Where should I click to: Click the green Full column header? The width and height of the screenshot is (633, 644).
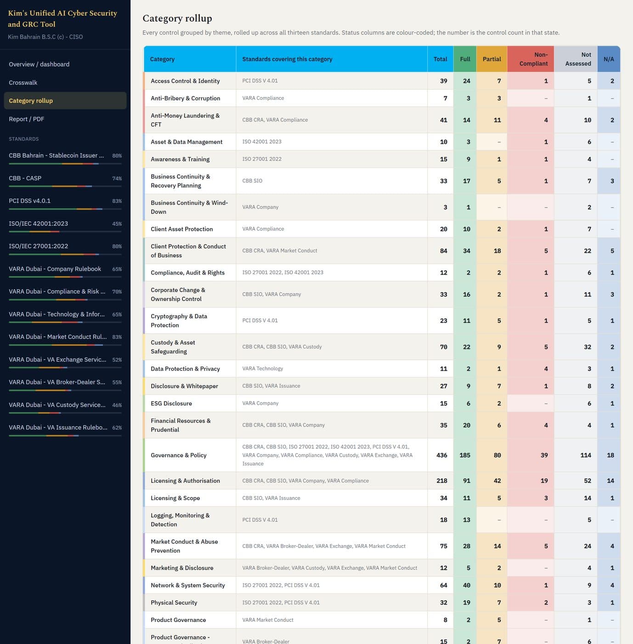(x=465, y=59)
